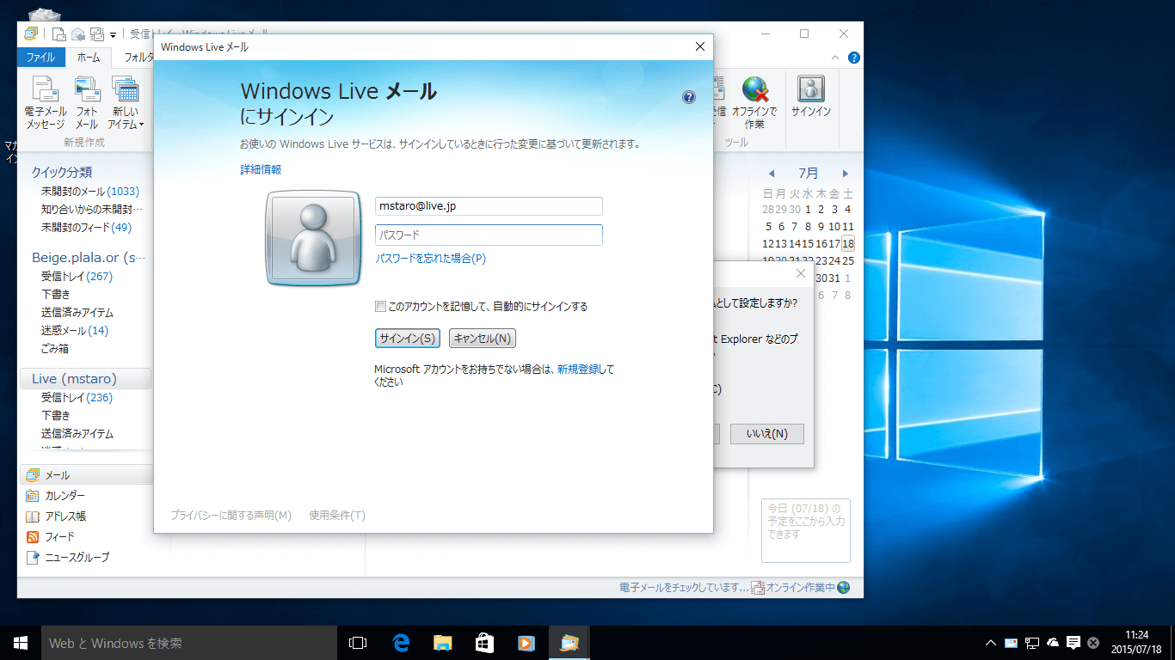This screenshot has width=1175, height=660.
Task: Open the Store from the taskbar
Action: tap(484, 643)
